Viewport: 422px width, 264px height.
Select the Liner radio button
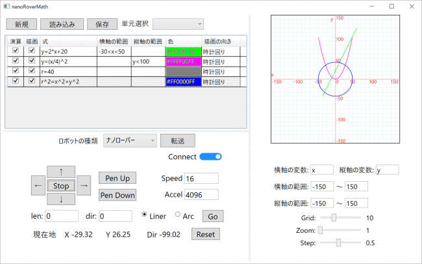[x=145, y=215]
